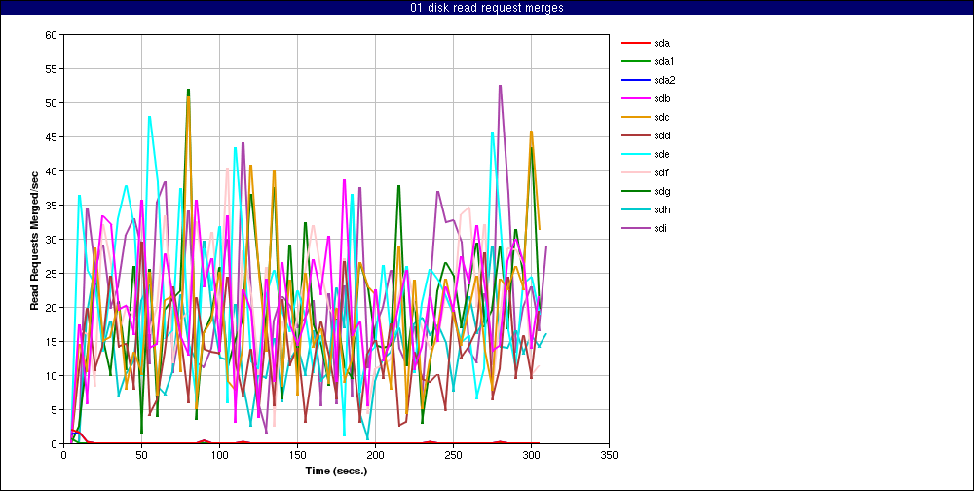Click the 'Read Requests Merged/sec' axis label
Screen dimensions: 974x491
pyautogui.click(x=35, y=240)
